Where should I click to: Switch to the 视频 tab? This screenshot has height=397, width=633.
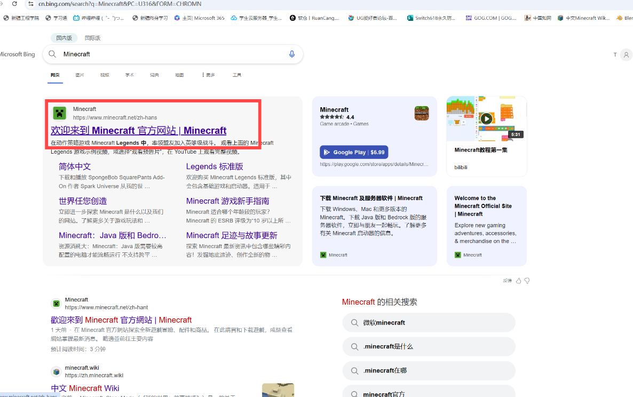105,75
